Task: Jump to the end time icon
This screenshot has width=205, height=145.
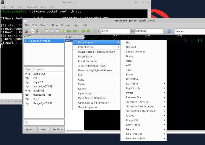Action: [x=75, y=31]
